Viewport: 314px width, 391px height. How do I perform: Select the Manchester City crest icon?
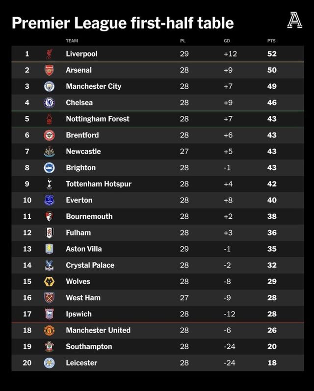(49, 86)
